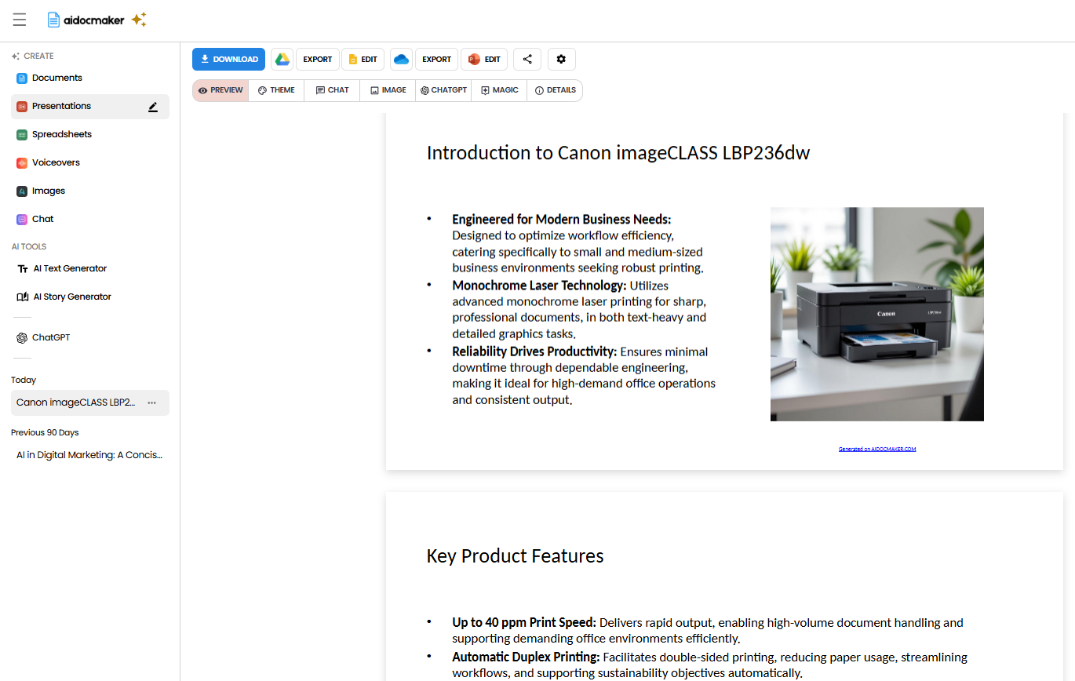This screenshot has height=681, width=1075.
Task: Open Spreadsheets in the sidebar
Action: [x=61, y=135]
